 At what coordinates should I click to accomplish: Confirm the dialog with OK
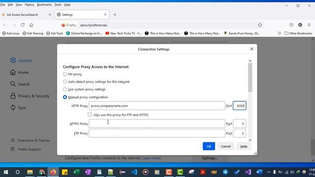(209, 147)
